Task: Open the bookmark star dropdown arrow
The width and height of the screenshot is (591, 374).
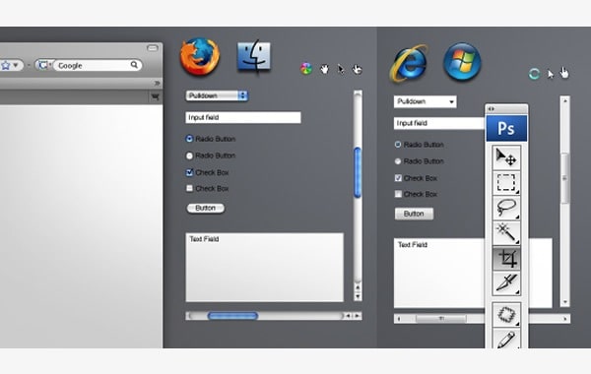Action: (16, 65)
